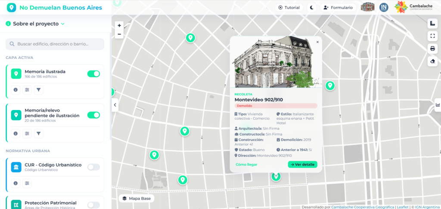Open the Tutorial
441x209 pixels.
(x=289, y=8)
